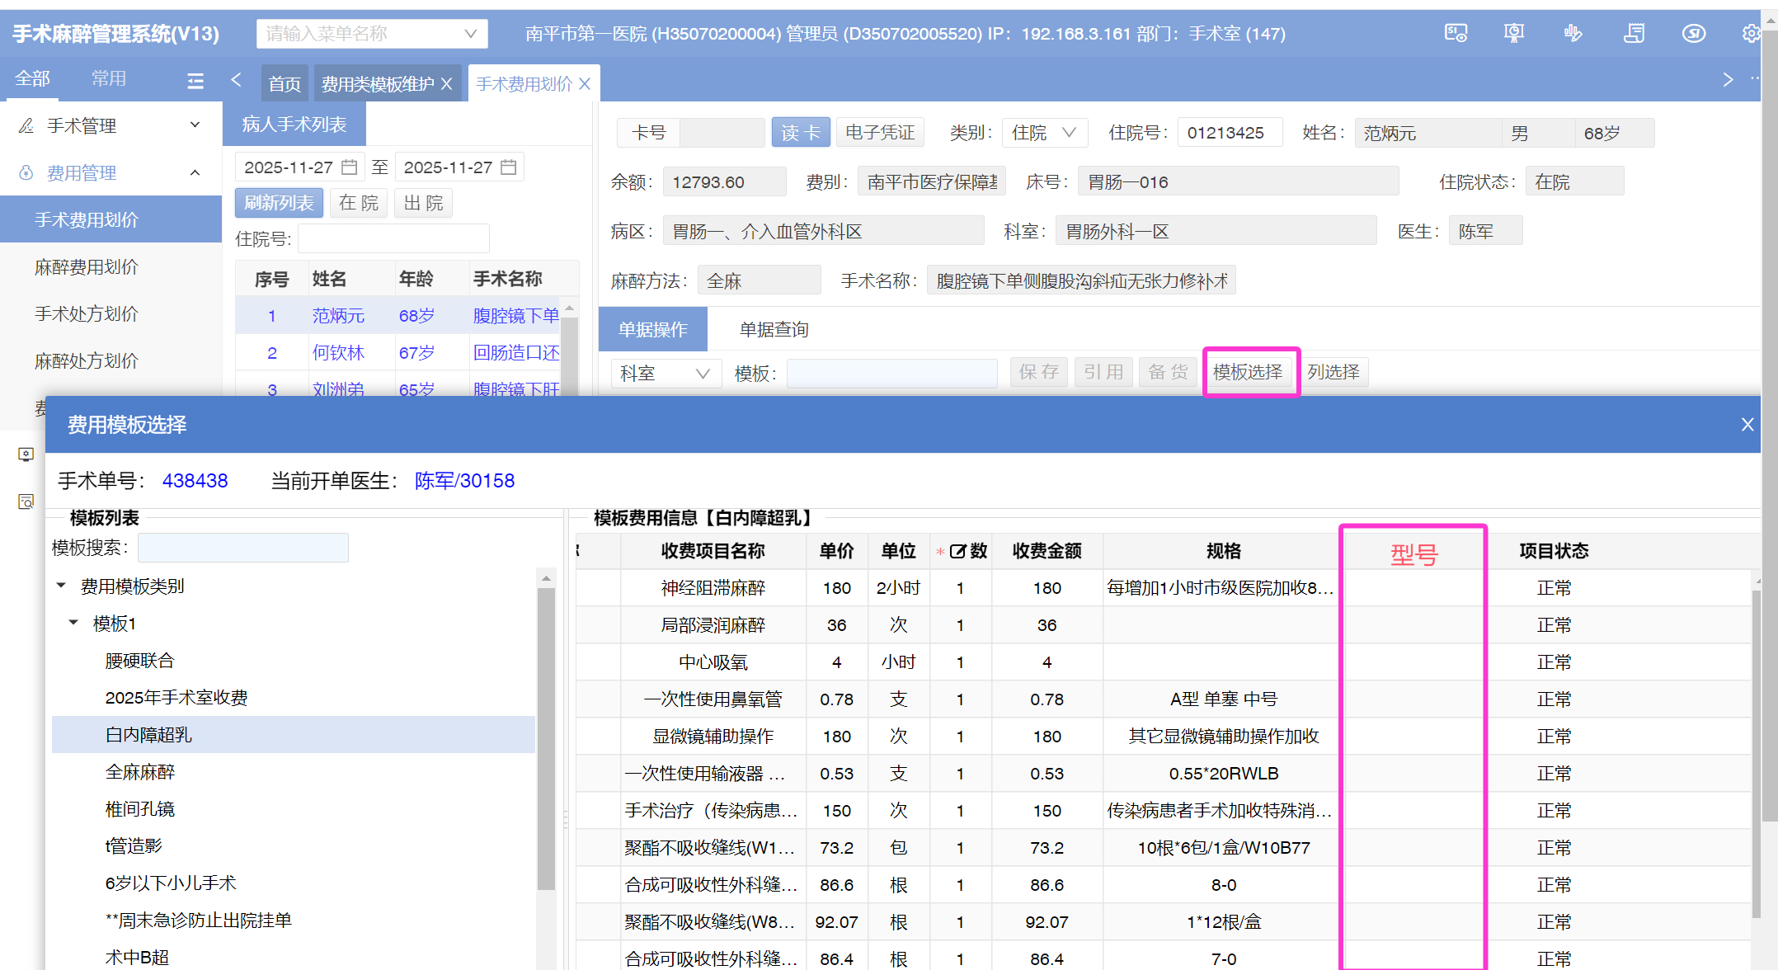This screenshot has height=970, width=1778.
Task: Click the bar chart edit icon
Action: tap(1573, 34)
